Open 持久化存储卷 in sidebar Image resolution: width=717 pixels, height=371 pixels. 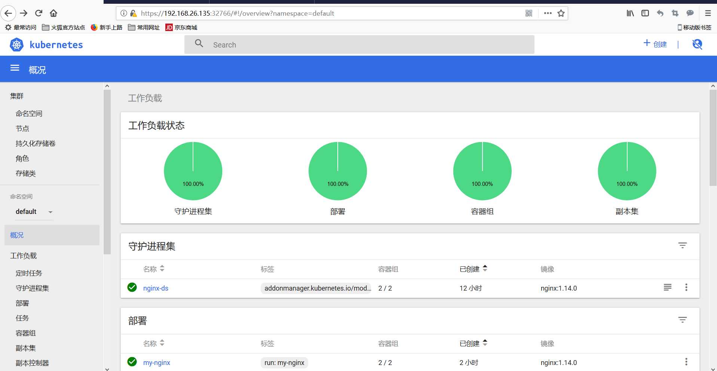click(x=36, y=144)
